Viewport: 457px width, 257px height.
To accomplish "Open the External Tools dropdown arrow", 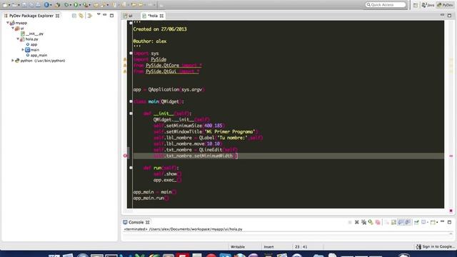I will coord(89,5).
